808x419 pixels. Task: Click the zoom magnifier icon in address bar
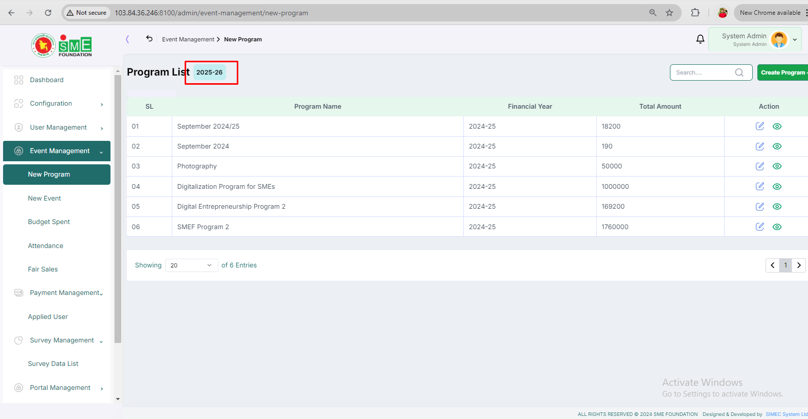click(653, 13)
